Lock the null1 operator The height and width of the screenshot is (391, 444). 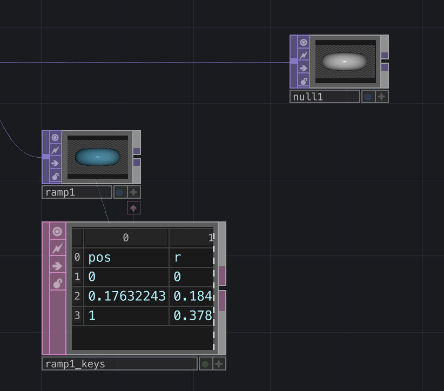(304, 82)
